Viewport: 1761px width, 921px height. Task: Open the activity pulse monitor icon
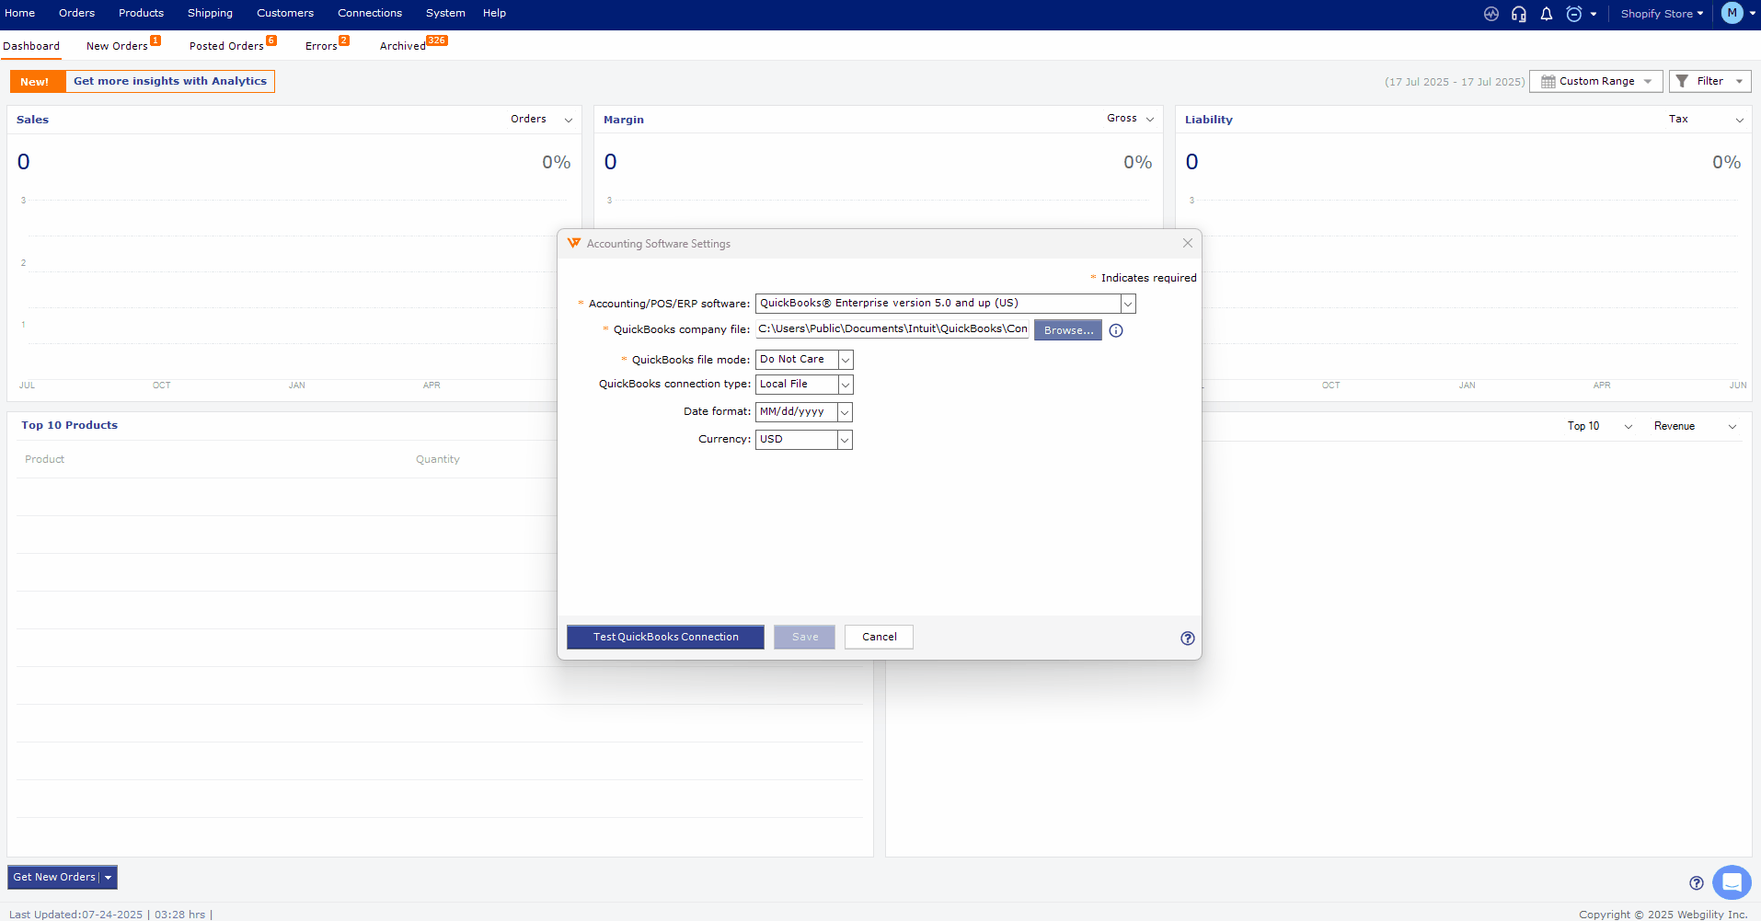click(1491, 14)
